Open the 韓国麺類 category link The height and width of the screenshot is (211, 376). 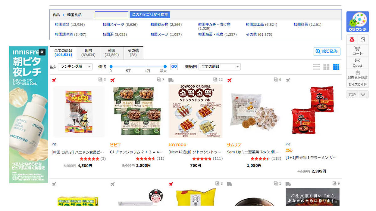coord(62,25)
